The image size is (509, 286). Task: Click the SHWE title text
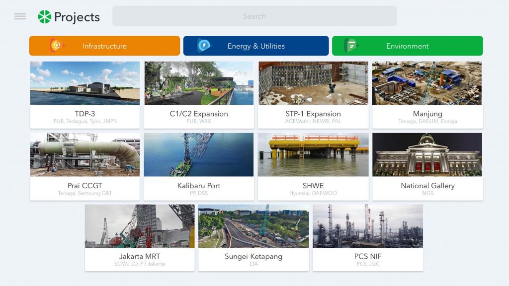313,186
